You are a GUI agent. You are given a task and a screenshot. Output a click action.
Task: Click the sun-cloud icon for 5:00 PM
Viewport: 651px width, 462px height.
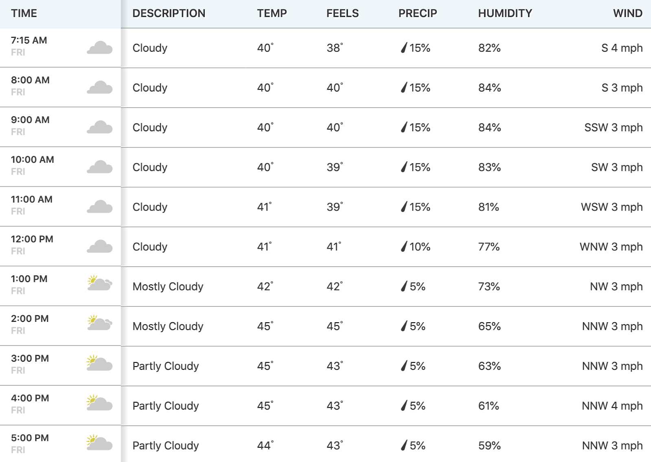pyautogui.click(x=100, y=442)
